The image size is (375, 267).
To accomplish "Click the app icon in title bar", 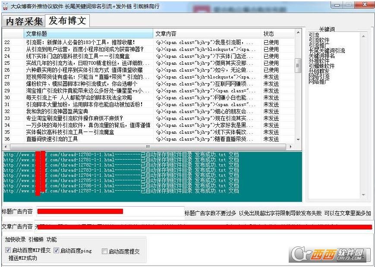I will point(5,6).
